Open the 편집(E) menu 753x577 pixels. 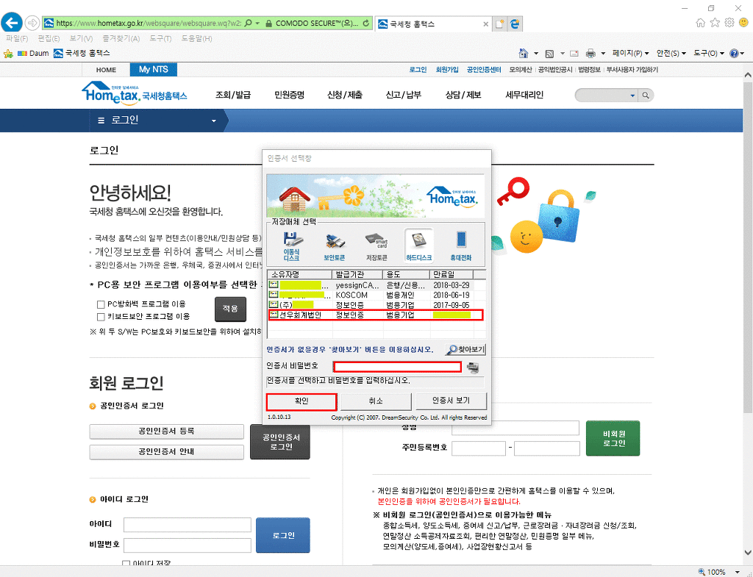coord(49,38)
